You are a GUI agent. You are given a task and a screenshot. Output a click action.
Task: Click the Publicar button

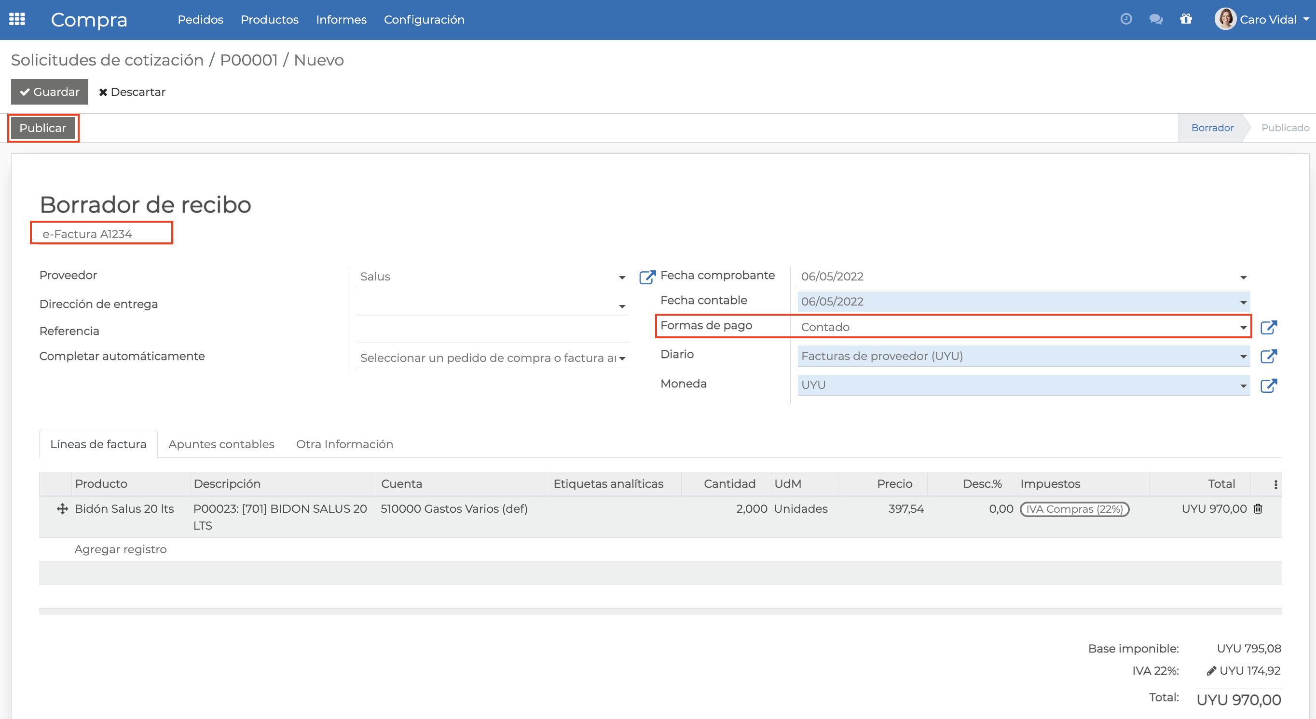click(x=43, y=128)
